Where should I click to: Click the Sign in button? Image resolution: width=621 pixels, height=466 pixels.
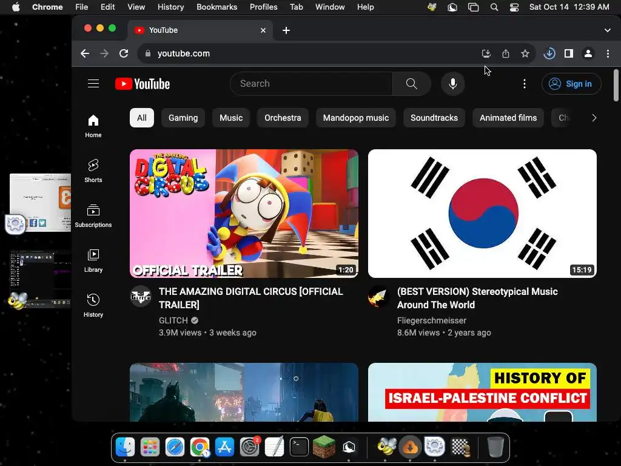point(571,84)
